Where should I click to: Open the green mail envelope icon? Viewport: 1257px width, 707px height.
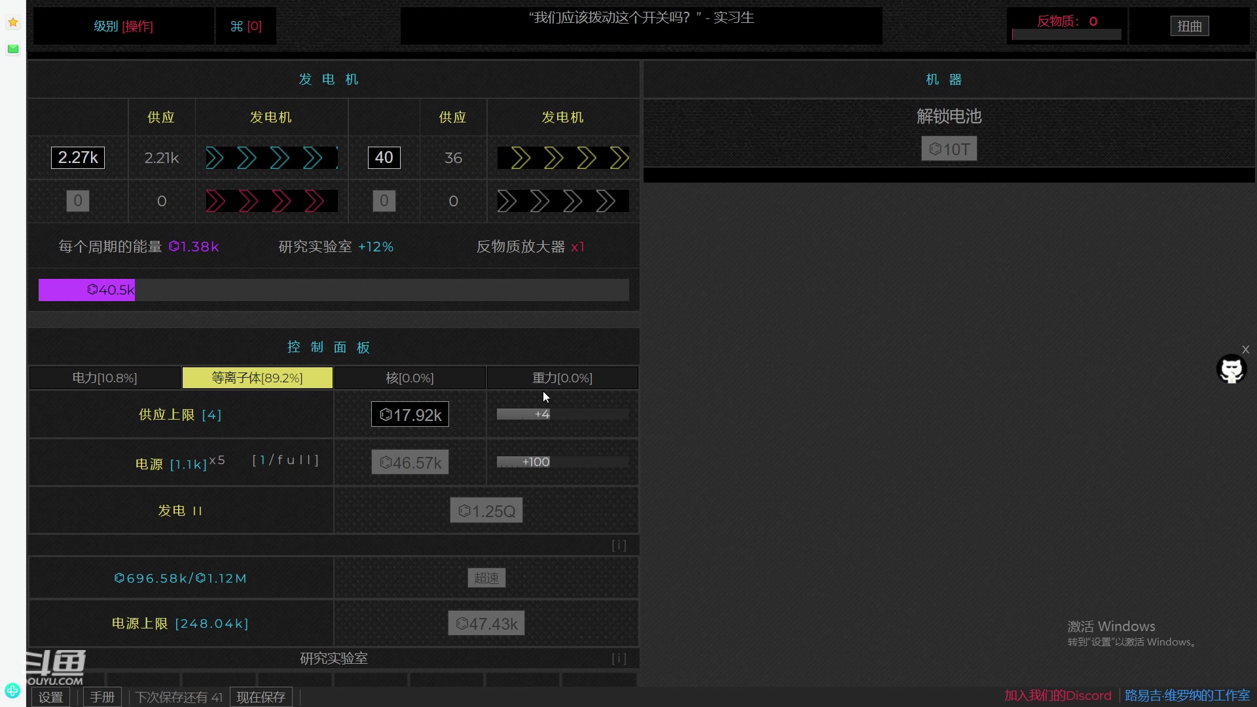[12, 48]
